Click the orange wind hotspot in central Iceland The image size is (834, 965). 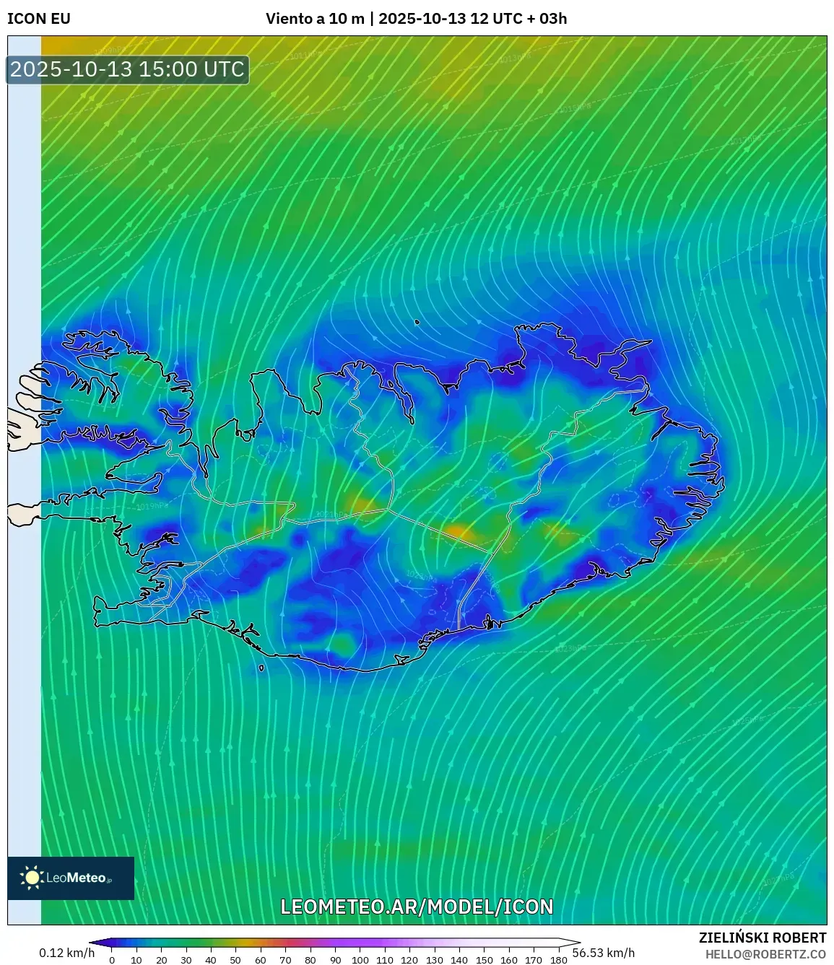[x=457, y=533]
